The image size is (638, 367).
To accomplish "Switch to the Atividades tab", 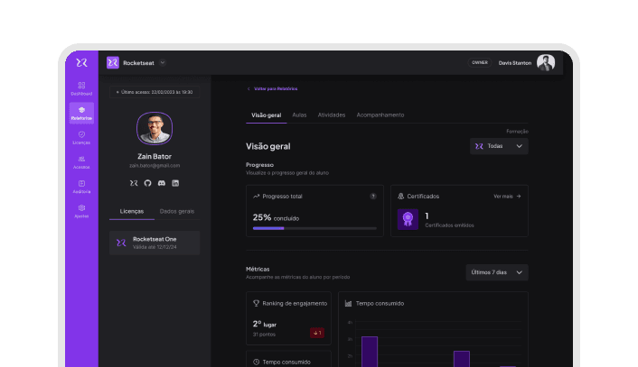I will coord(332,115).
